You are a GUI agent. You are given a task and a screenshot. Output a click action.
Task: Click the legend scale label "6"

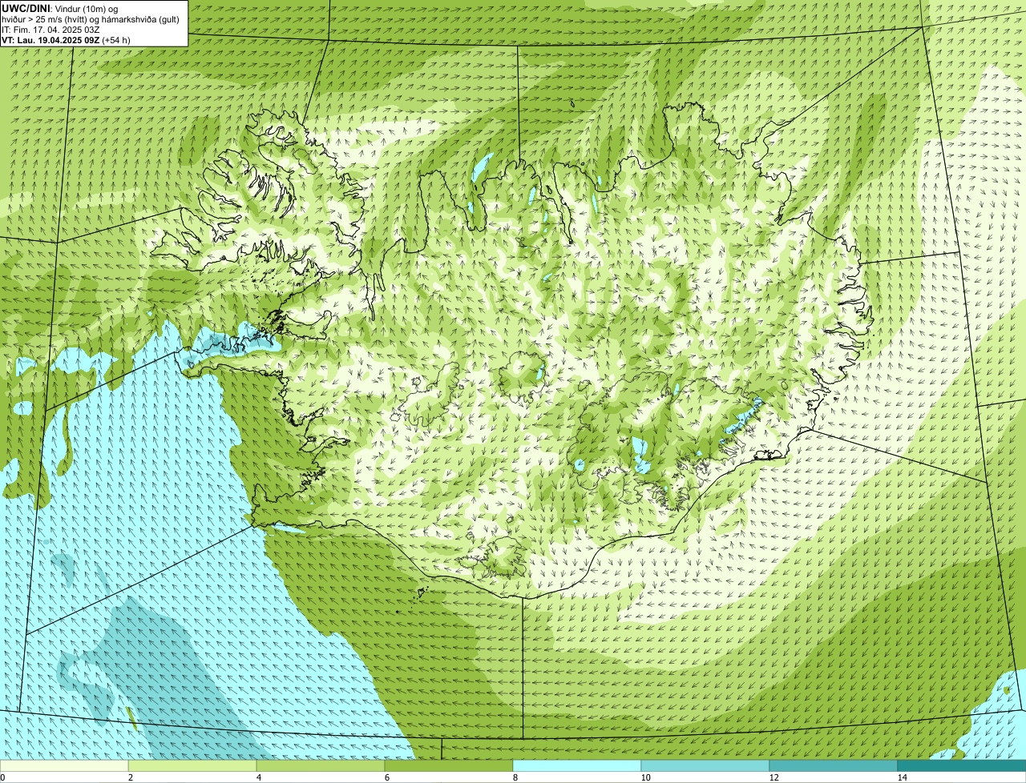click(387, 777)
